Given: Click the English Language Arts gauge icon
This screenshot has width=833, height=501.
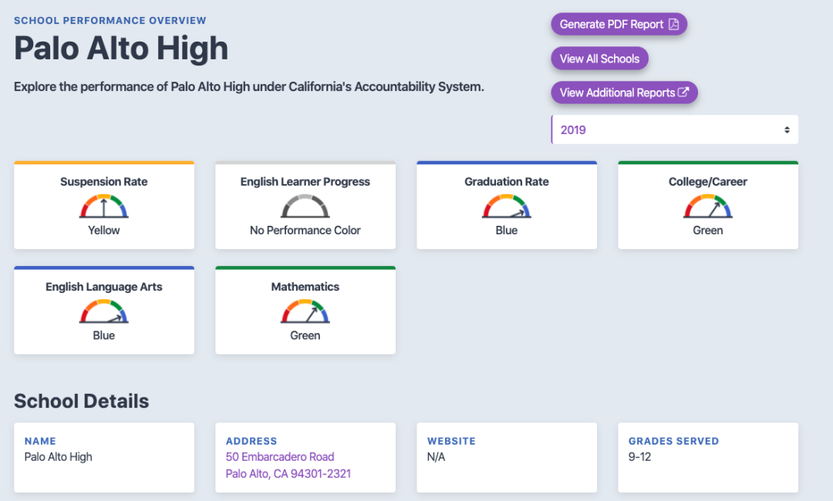Looking at the screenshot, I should 104,311.
